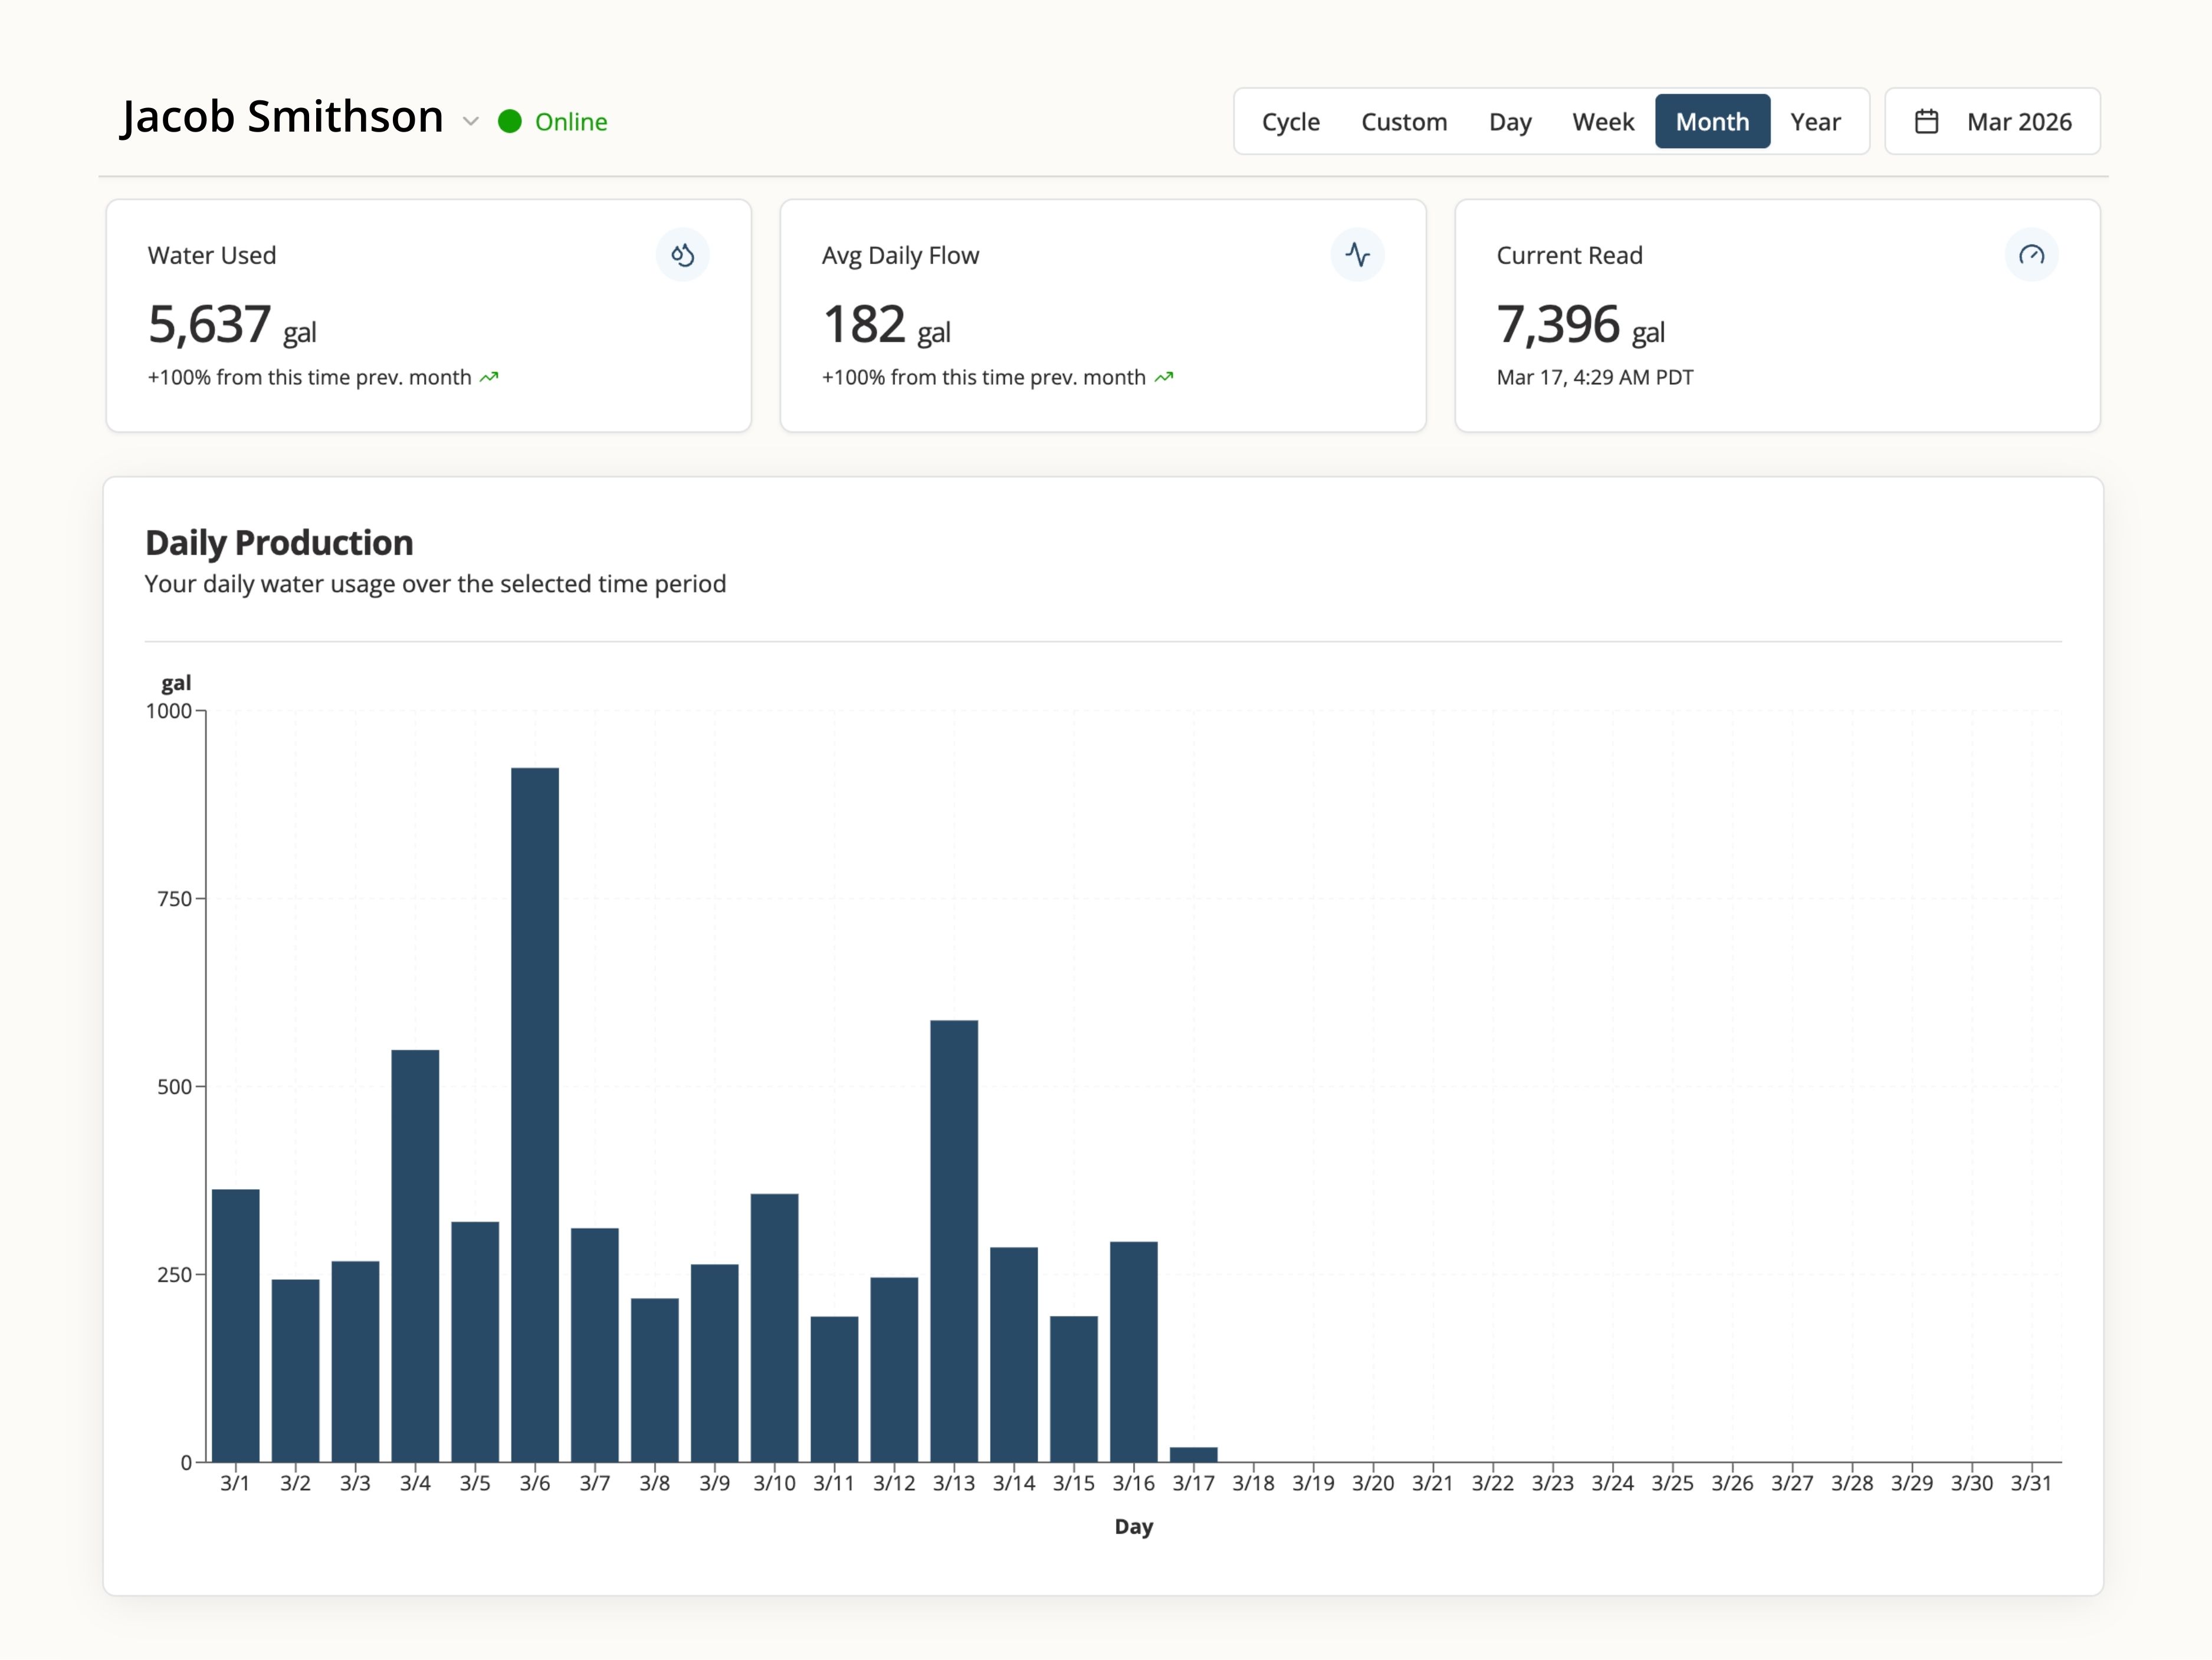
Task: Click the Online status label
Action: coord(570,122)
